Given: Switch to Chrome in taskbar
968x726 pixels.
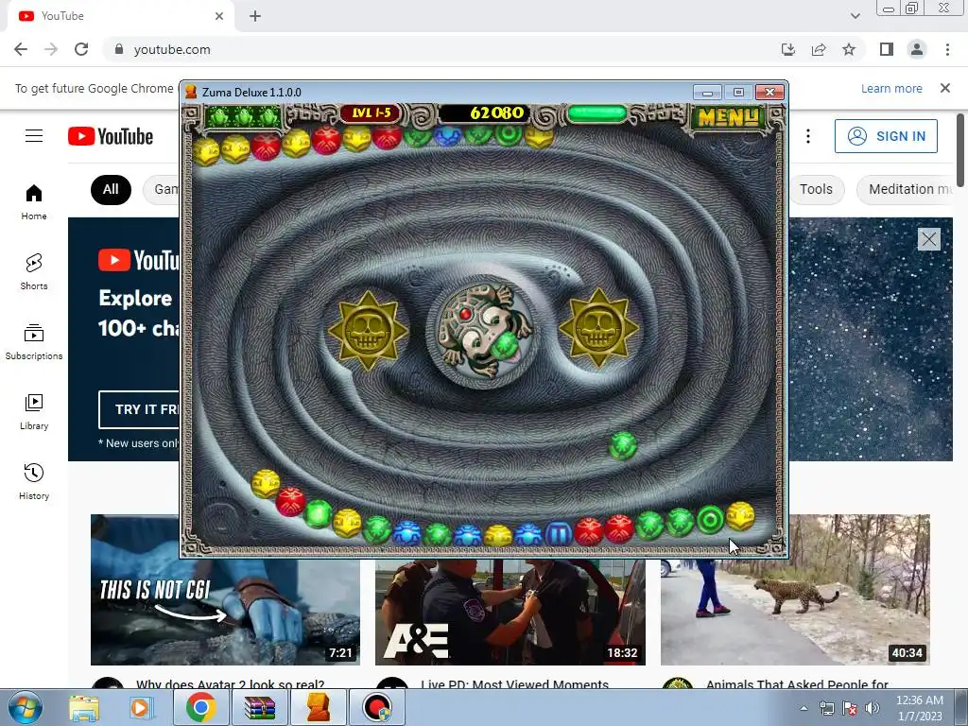Looking at the screenshot, I should tap(200, 707).
